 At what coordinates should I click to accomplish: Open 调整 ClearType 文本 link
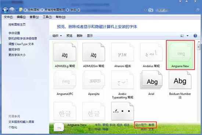(21, 44)
